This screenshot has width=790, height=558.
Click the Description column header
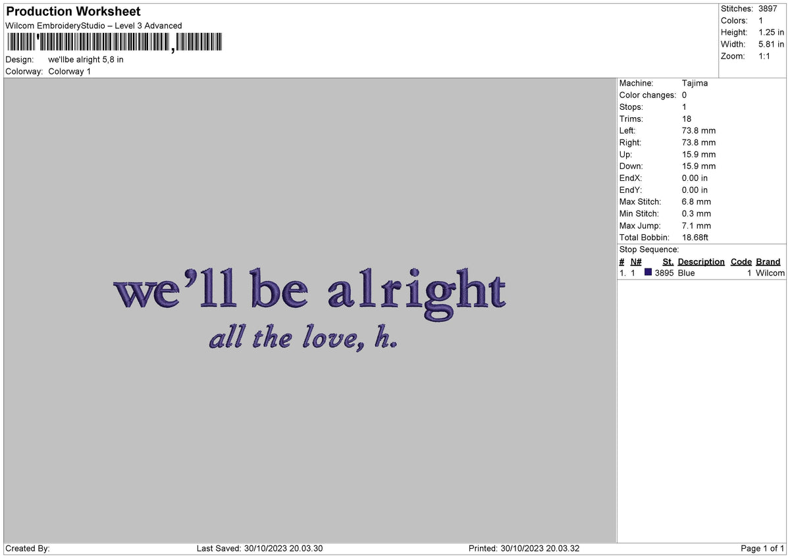pos(702,261)
